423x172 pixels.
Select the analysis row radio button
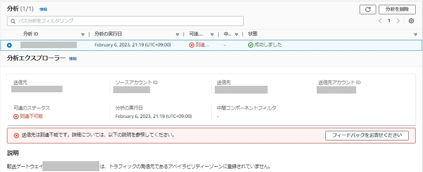(9, 45)
